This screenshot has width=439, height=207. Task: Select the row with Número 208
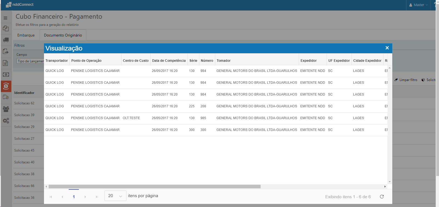click(x=216, y=106)
